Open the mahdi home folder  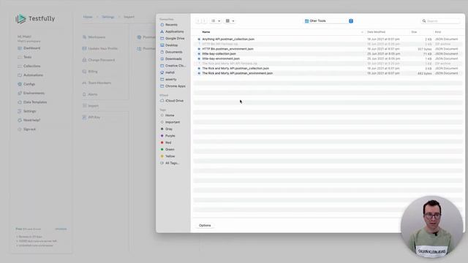[x=170, y=72]
